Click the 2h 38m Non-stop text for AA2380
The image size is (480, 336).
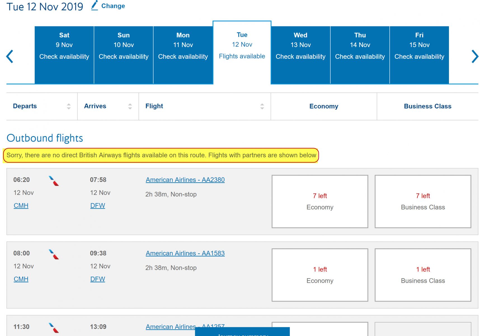(171, 194)
